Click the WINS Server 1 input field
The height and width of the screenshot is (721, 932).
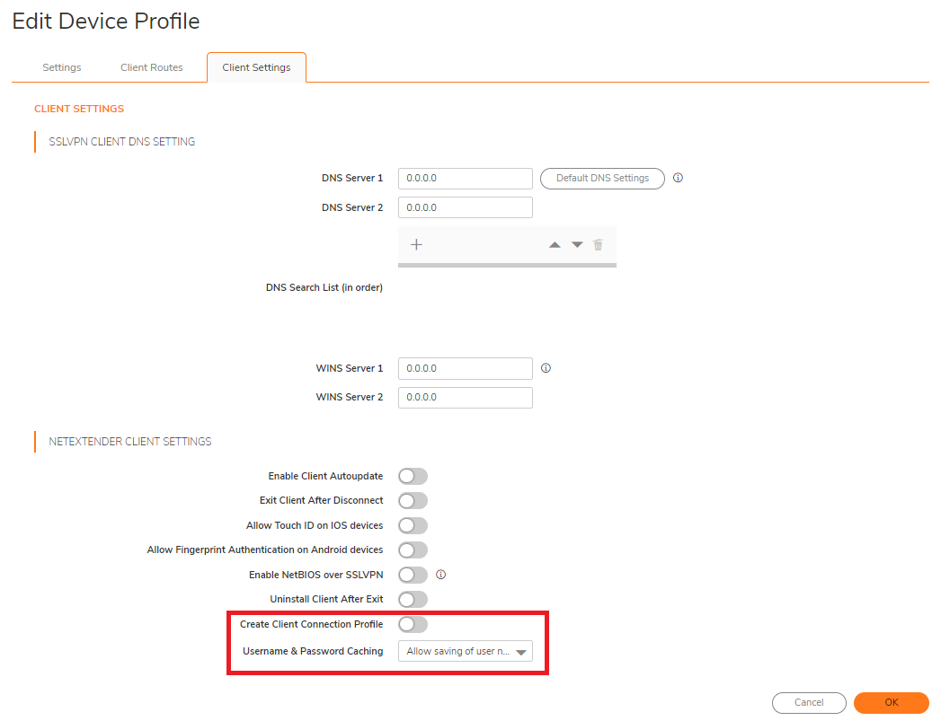[x=466, y=368]
